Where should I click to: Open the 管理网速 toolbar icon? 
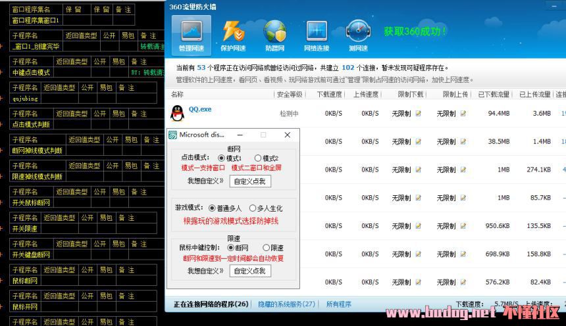(x=191, y=34)
